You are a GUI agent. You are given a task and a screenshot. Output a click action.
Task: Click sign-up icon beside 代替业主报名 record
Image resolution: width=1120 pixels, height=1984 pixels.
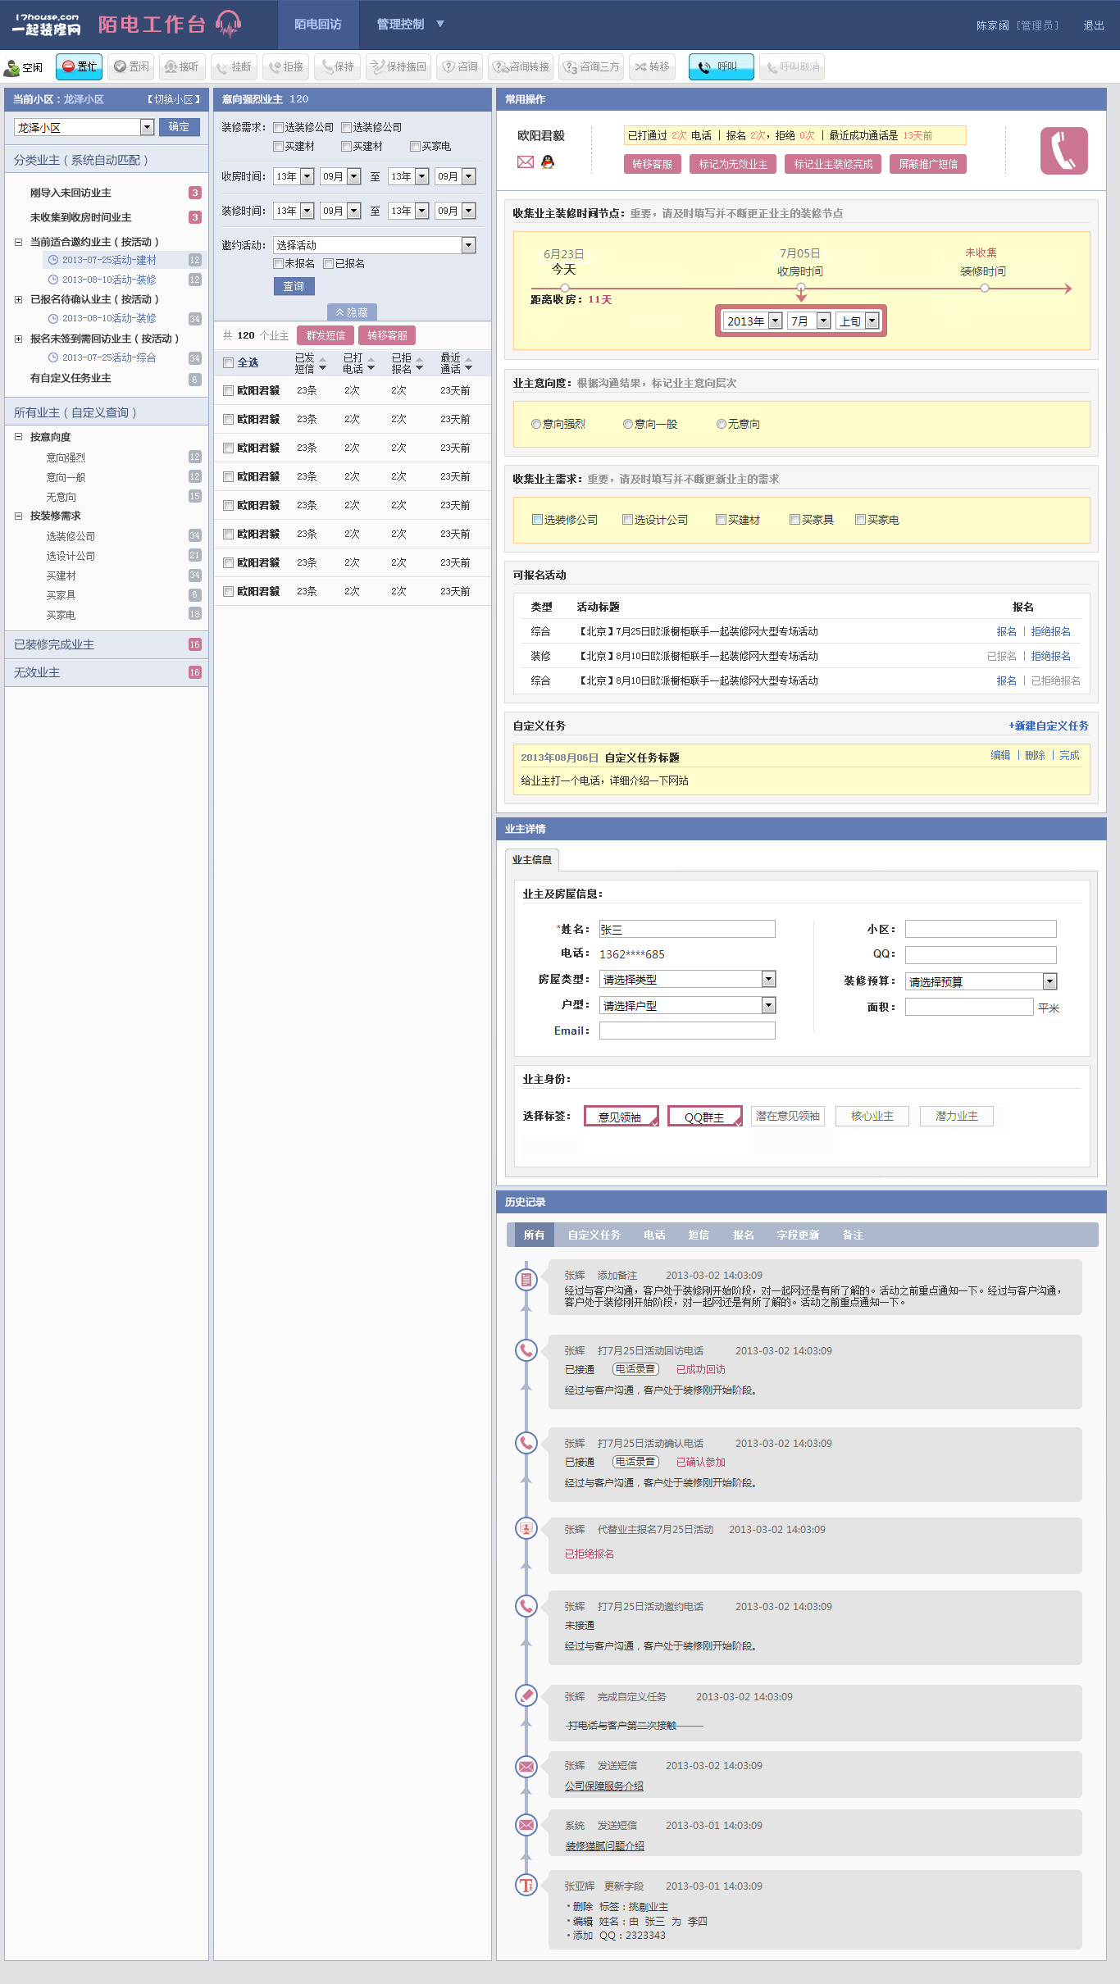point(526,1528)
